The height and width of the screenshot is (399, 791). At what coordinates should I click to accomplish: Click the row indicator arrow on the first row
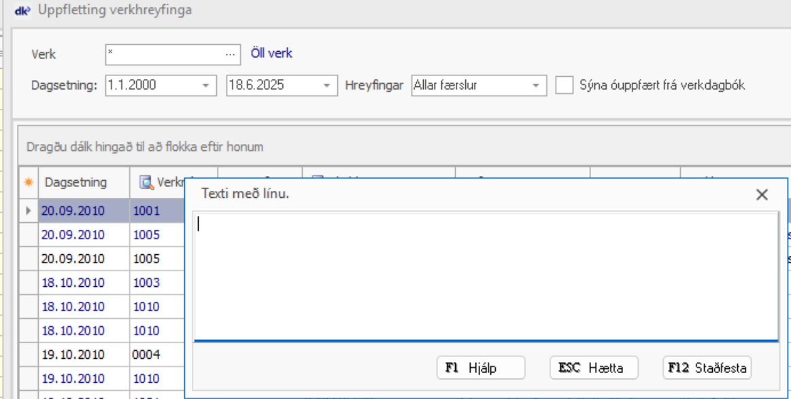[29, 211]
